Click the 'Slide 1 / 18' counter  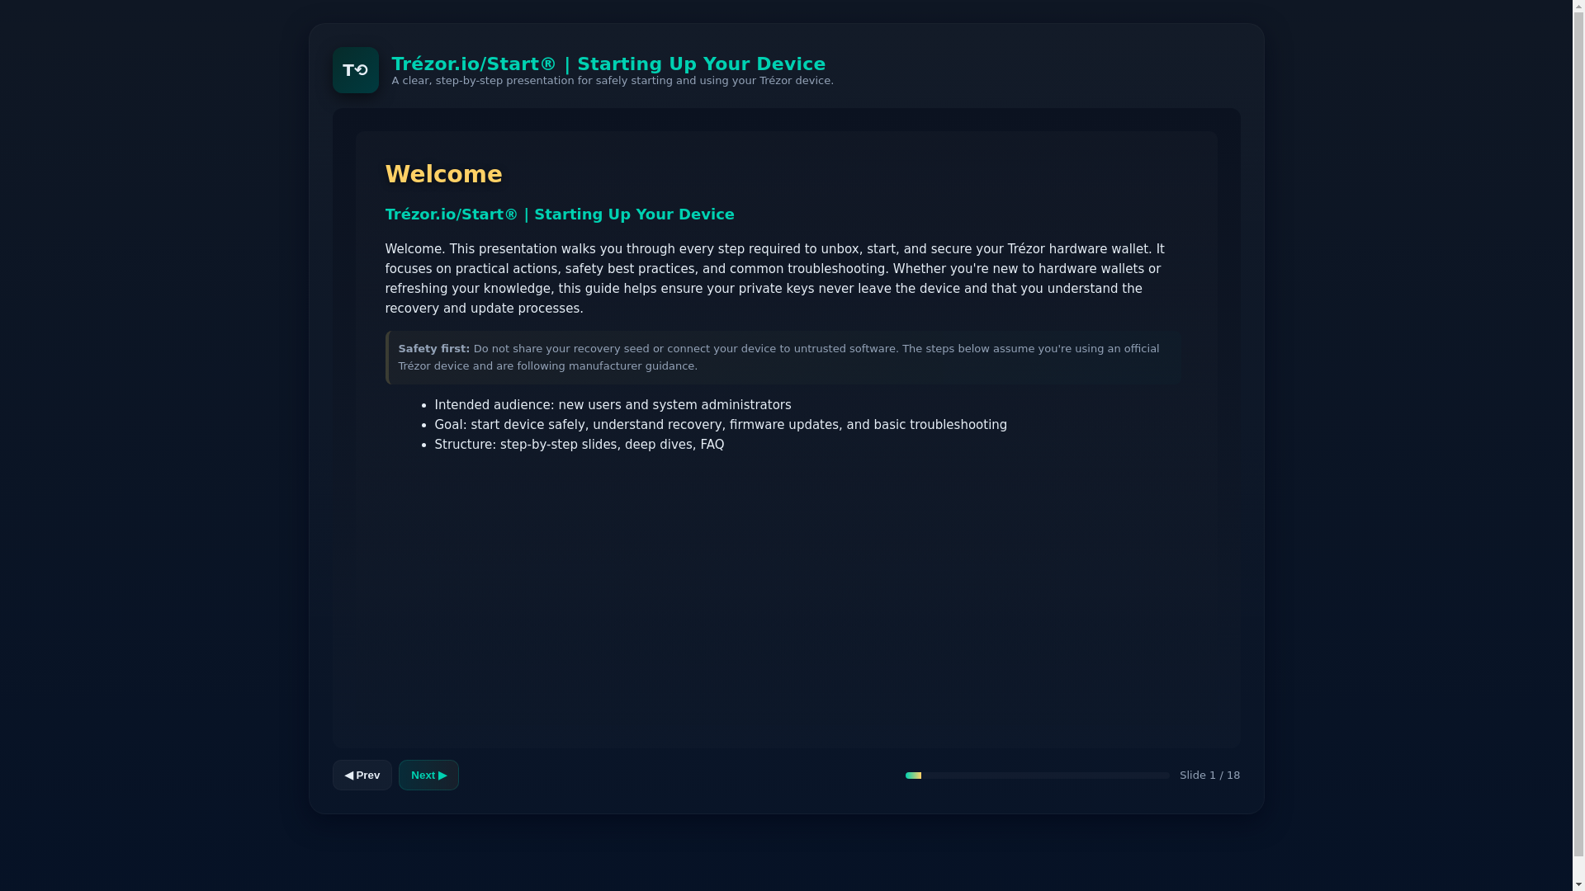1209,775
